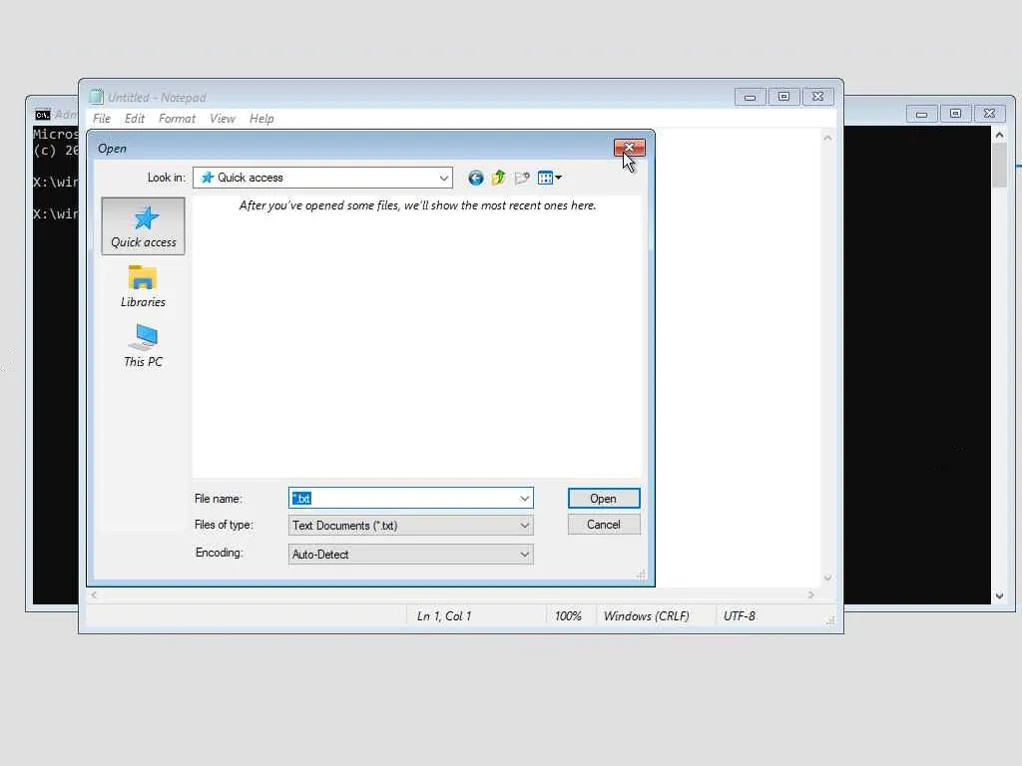Screen dimensions: 1022x766
Task: Open Notepad's View menu
Action: (x=223, y=119)
